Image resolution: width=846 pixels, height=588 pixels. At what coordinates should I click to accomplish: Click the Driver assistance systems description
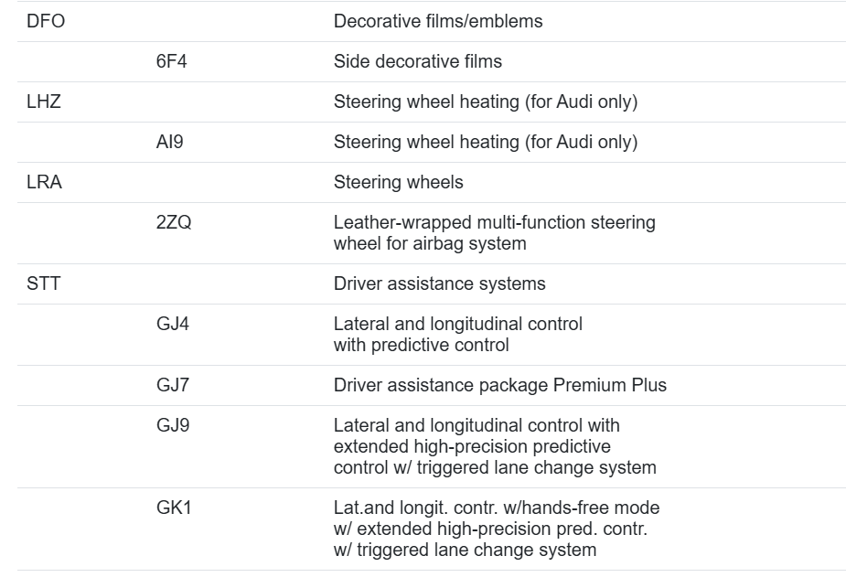click(x=440, y=283)
